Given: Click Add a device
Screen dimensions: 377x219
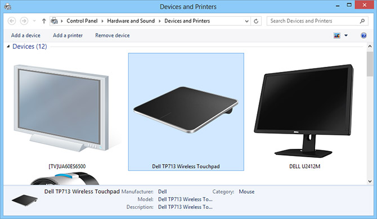Looking at the screenshot, I should click(x=26, y=35).
